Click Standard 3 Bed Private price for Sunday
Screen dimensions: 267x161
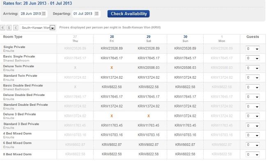pyautogui.click(x=185, y=125)
